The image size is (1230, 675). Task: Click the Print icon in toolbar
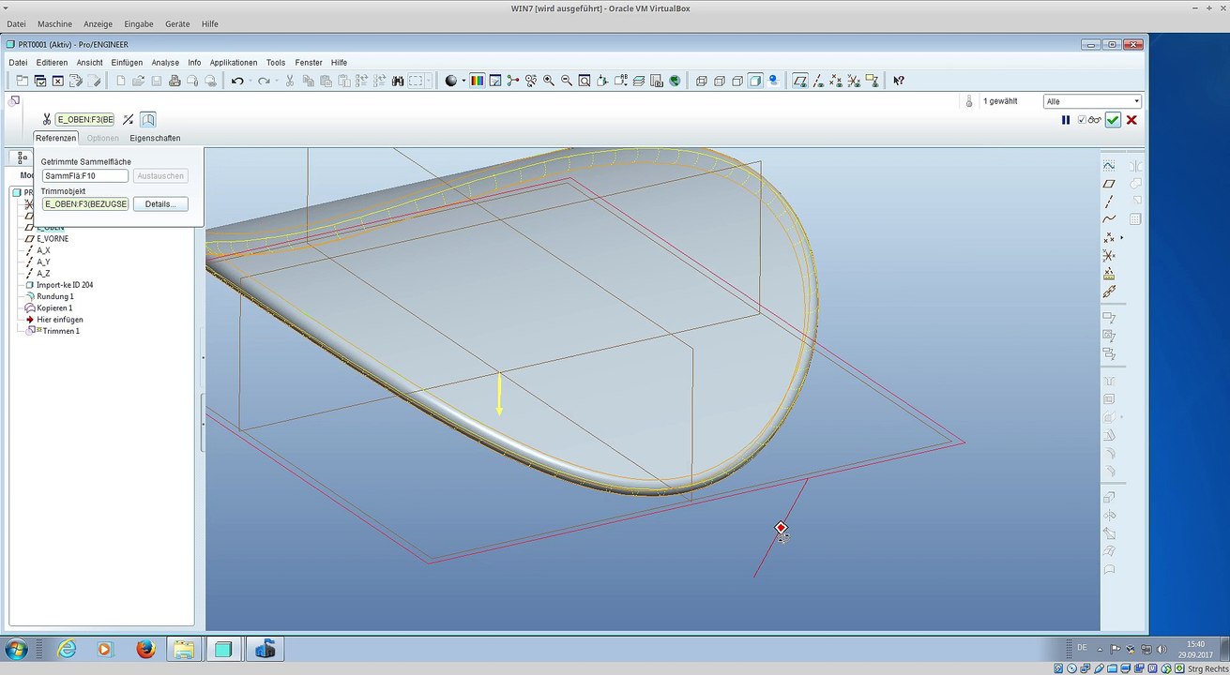pos(175,82)
